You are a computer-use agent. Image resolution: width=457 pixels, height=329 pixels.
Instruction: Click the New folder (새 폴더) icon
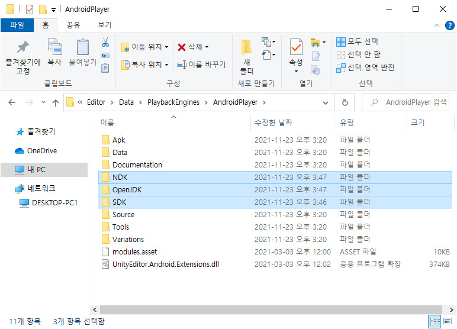point(247,47)
